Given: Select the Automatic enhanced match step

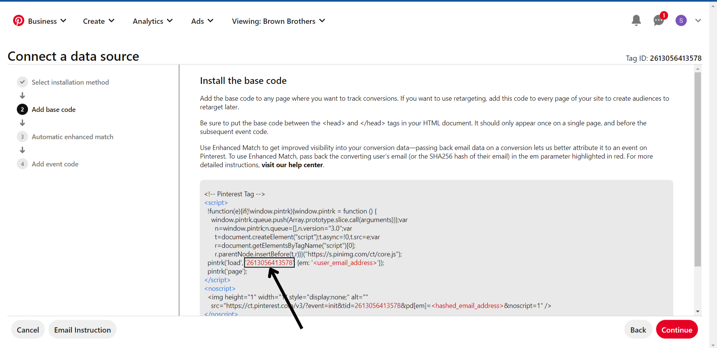Looking at the screenshot, I should tap(72, 137).
